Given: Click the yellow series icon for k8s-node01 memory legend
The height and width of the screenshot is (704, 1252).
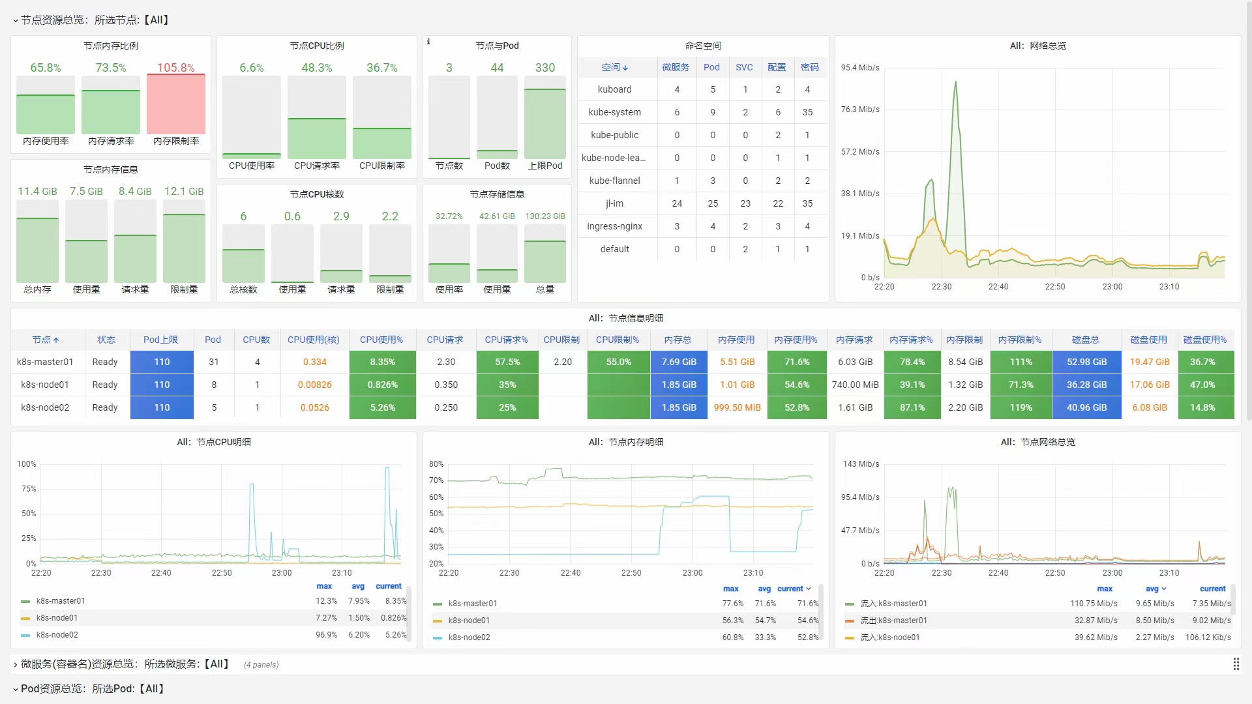Looking at the screenshot, I should point(438,621).
